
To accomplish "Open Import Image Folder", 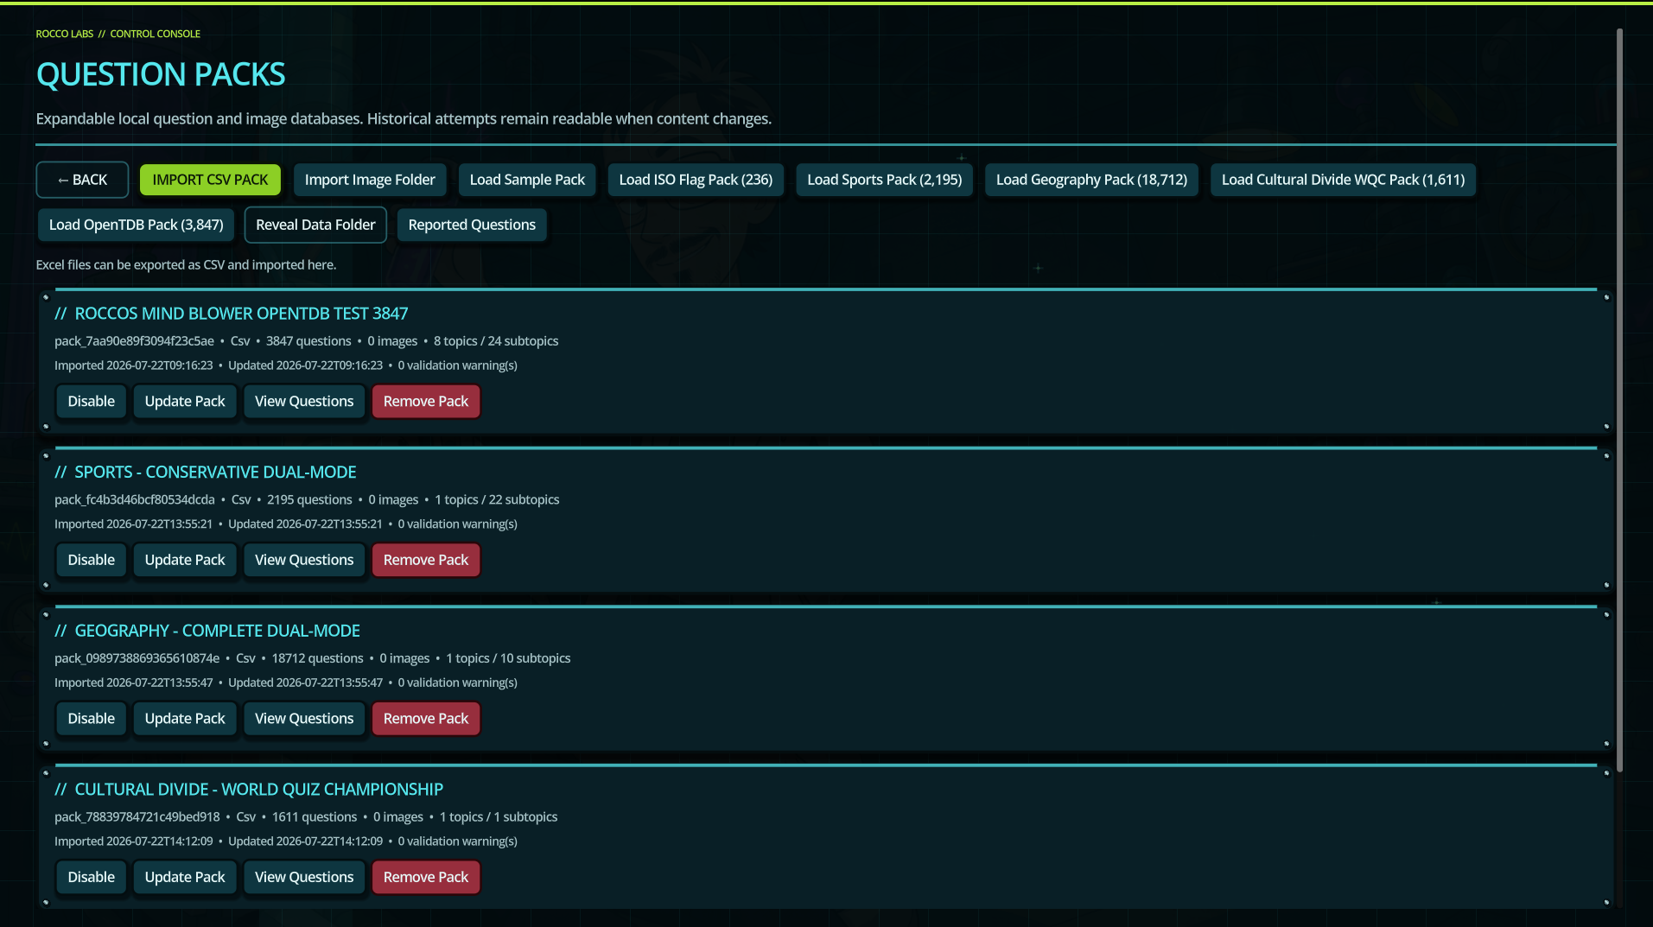I will point(370,180).
